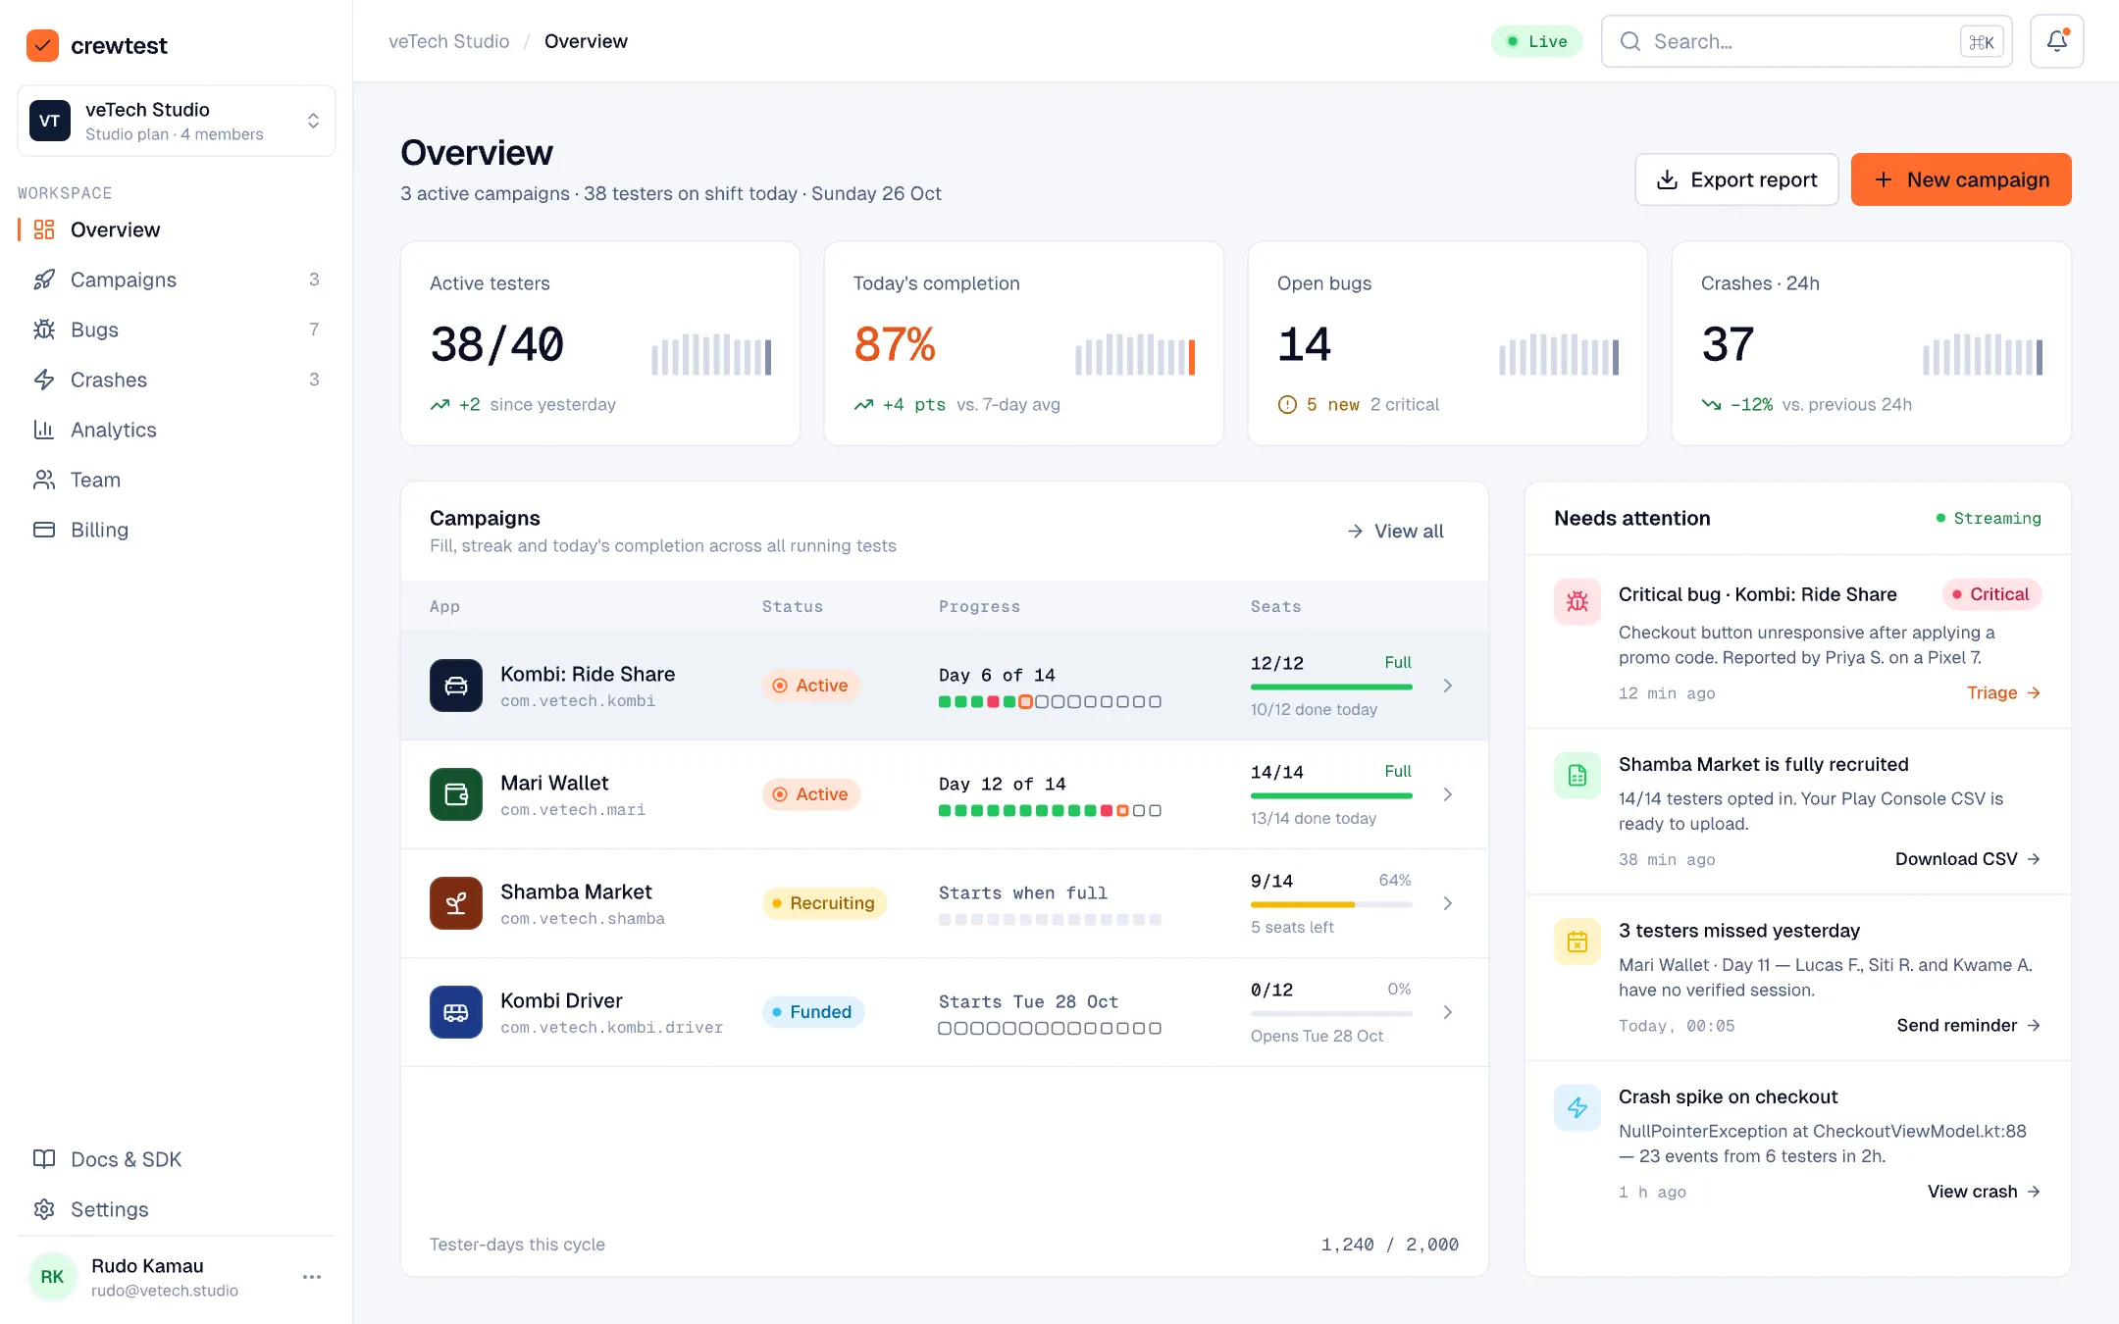Click the Settings gear icon in the sidebar
This screenshot has width=2119, height=1324.
coord(44,1209)
